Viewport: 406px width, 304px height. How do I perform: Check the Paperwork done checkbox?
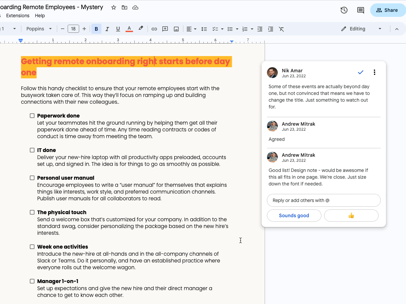(x=32, y=116)
